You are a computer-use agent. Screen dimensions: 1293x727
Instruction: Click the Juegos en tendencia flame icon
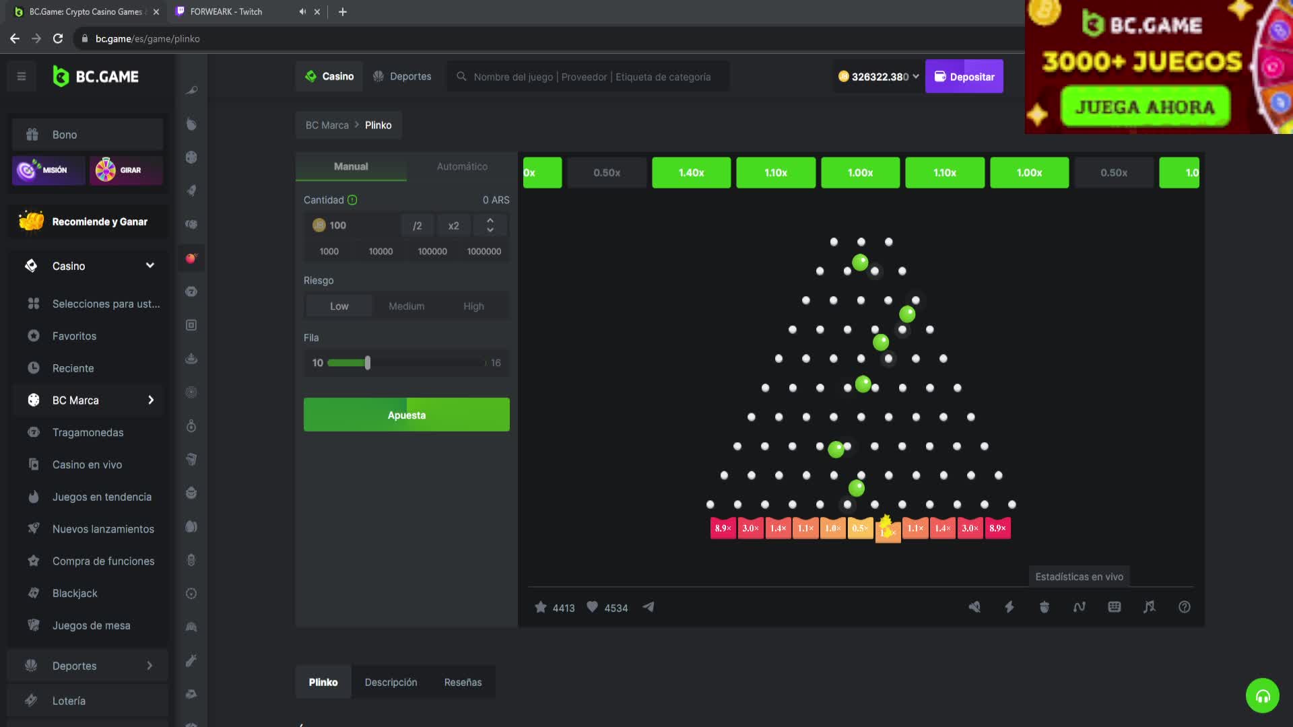pos(34,497)
